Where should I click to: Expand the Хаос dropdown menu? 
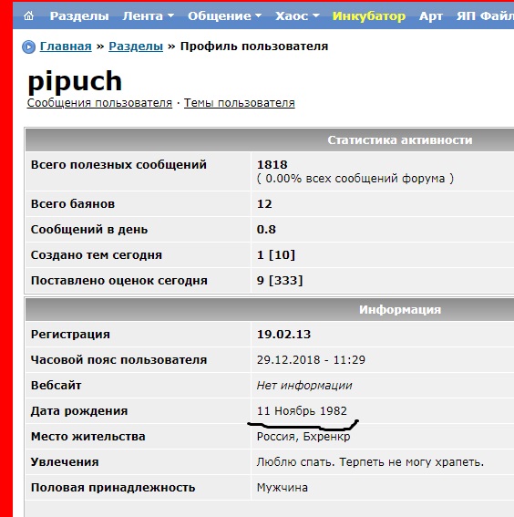coord(297,16)
